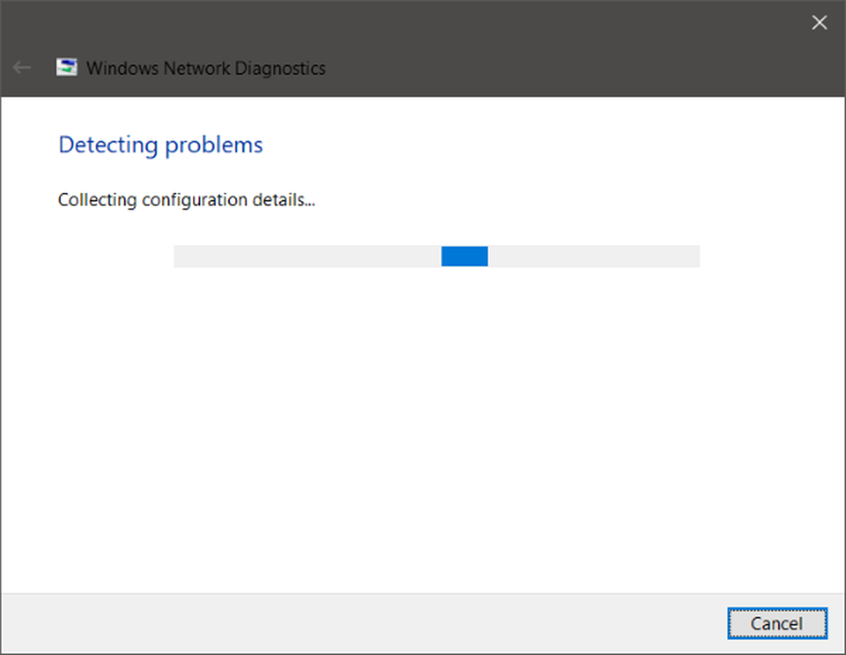Click the Windows Network Diagnostics icon
Viewport: 846px width, 655px height.
tap(67, 68)
